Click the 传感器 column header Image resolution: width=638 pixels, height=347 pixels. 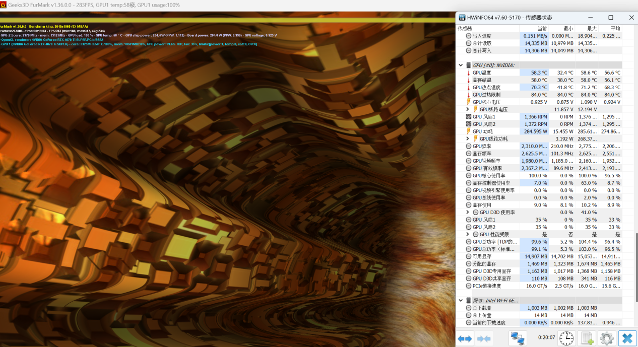465,29
